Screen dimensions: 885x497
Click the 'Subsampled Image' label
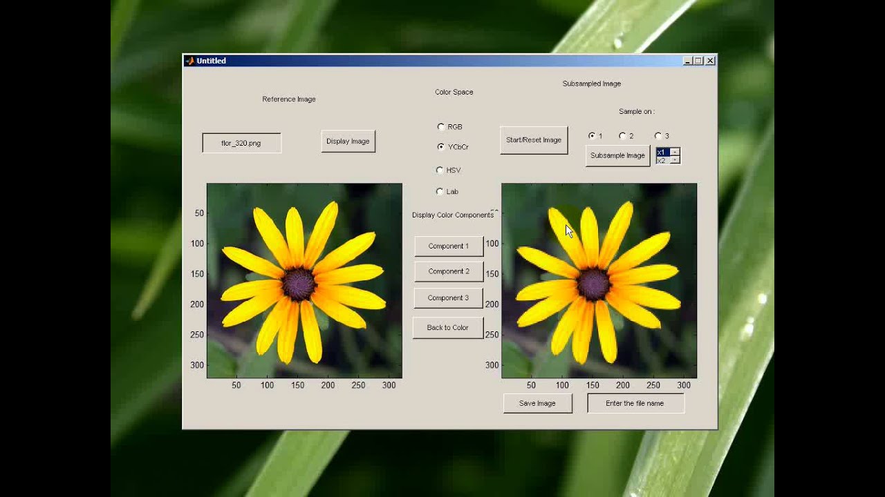[x=592, y=84]
